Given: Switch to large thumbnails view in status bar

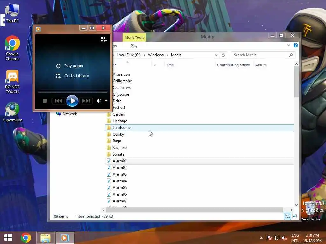Looking at the screenshot, I should pos(294,216).
